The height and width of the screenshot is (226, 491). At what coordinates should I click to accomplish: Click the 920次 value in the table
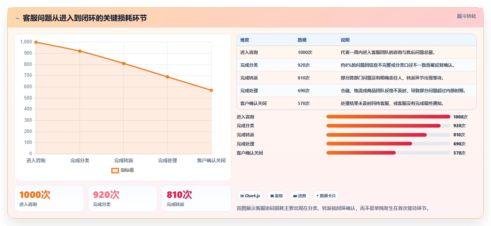(x=304, y=65)
